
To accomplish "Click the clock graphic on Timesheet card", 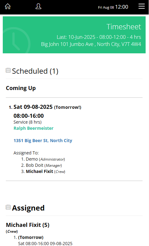I will (x=16, y=40).
